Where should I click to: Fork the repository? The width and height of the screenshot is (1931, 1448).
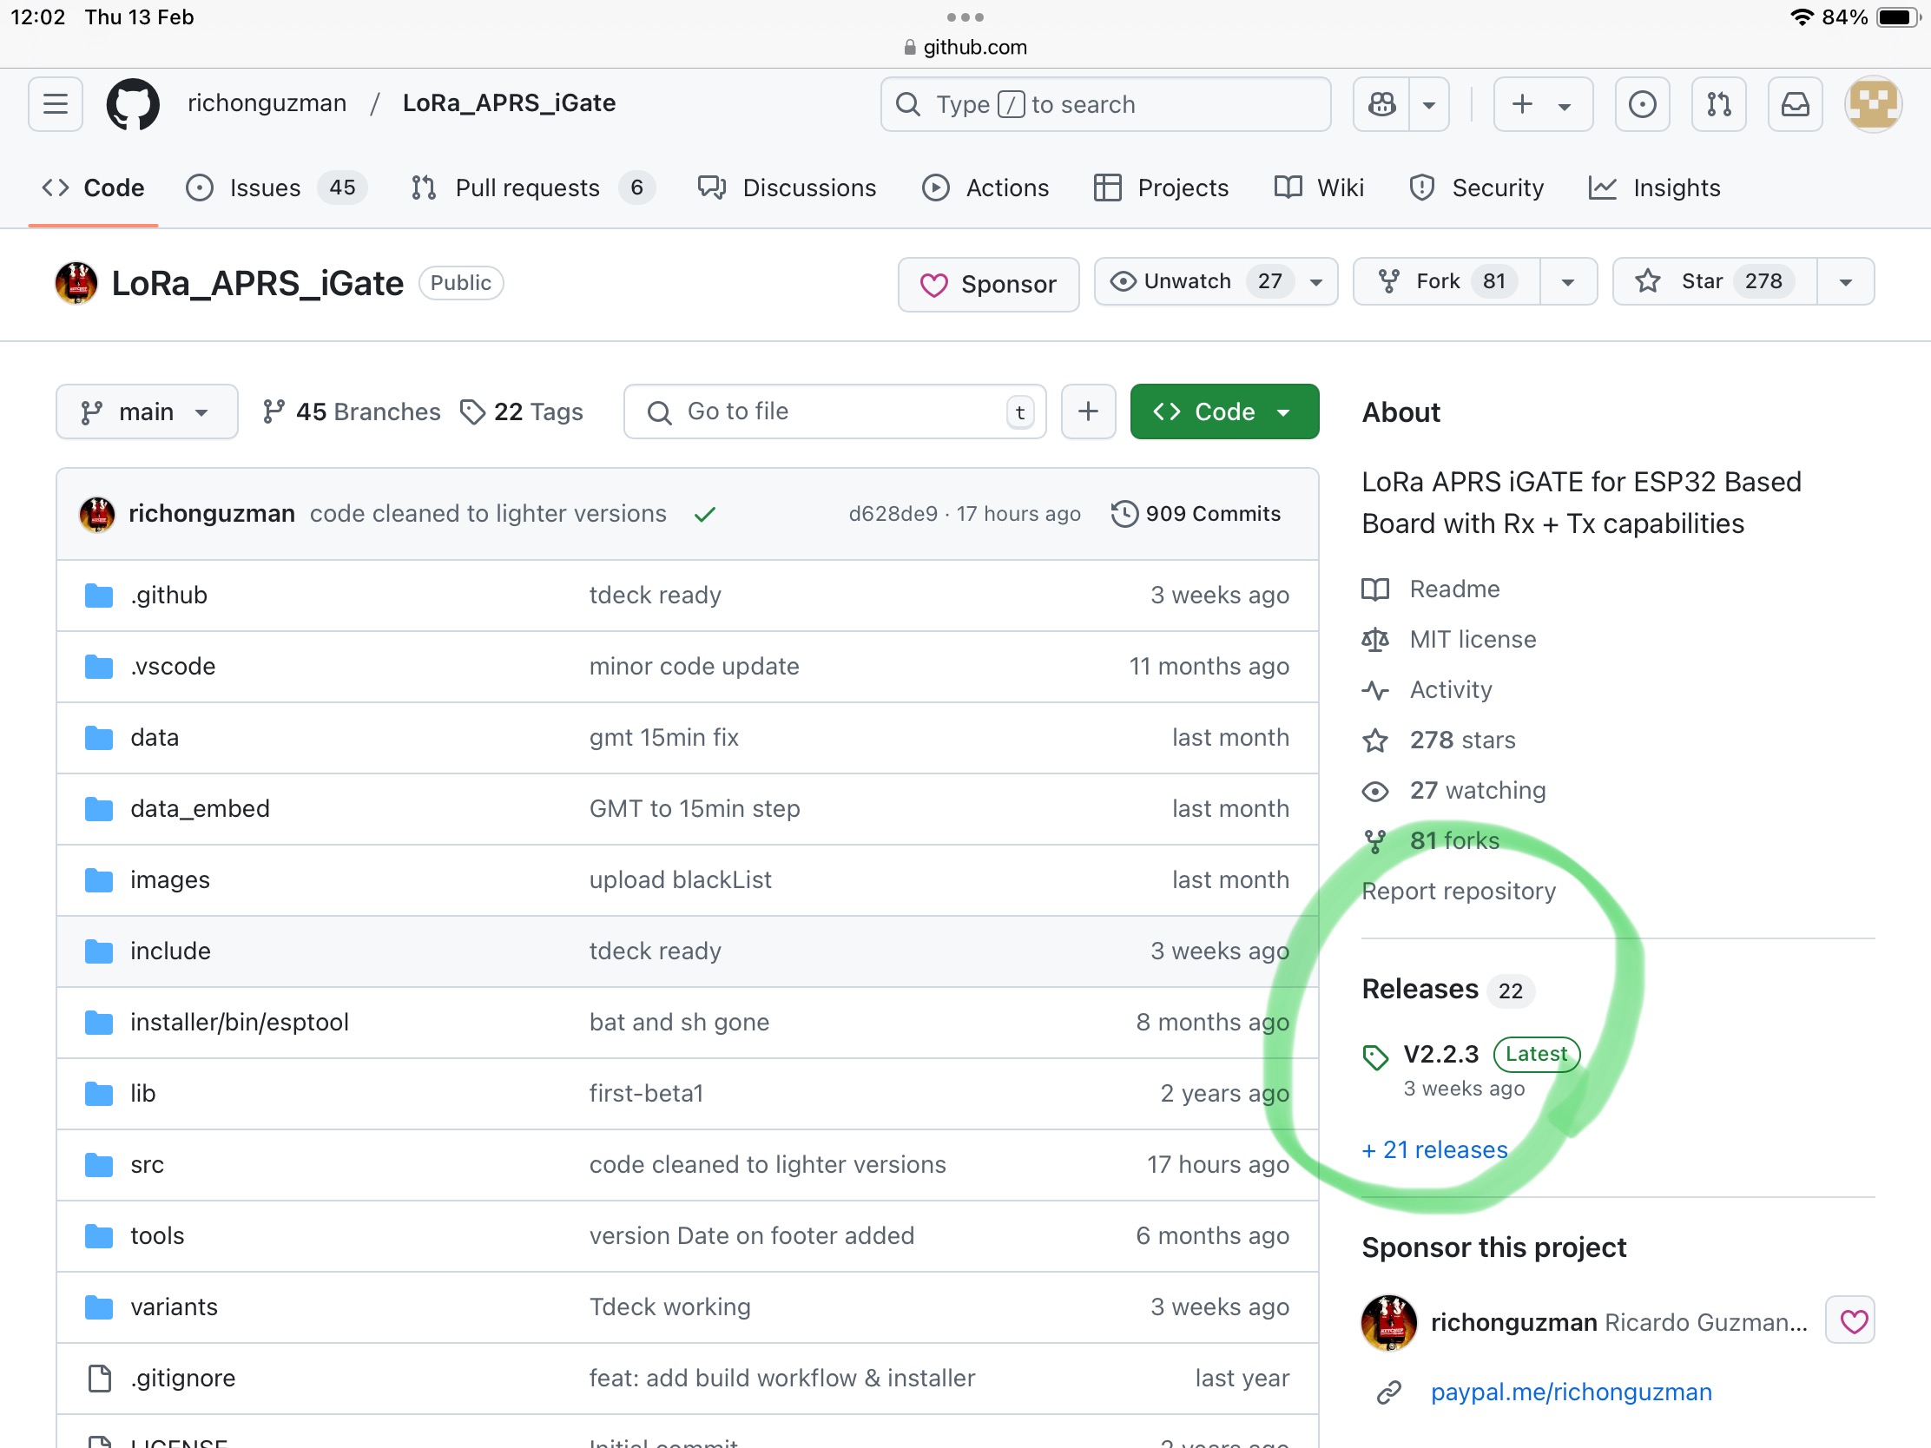click(x=1447, y=281)
